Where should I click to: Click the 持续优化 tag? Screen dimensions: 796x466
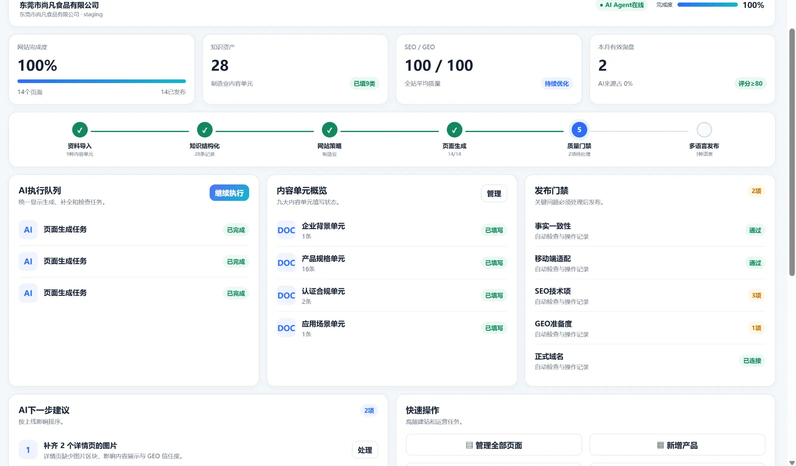pos(557,83)
